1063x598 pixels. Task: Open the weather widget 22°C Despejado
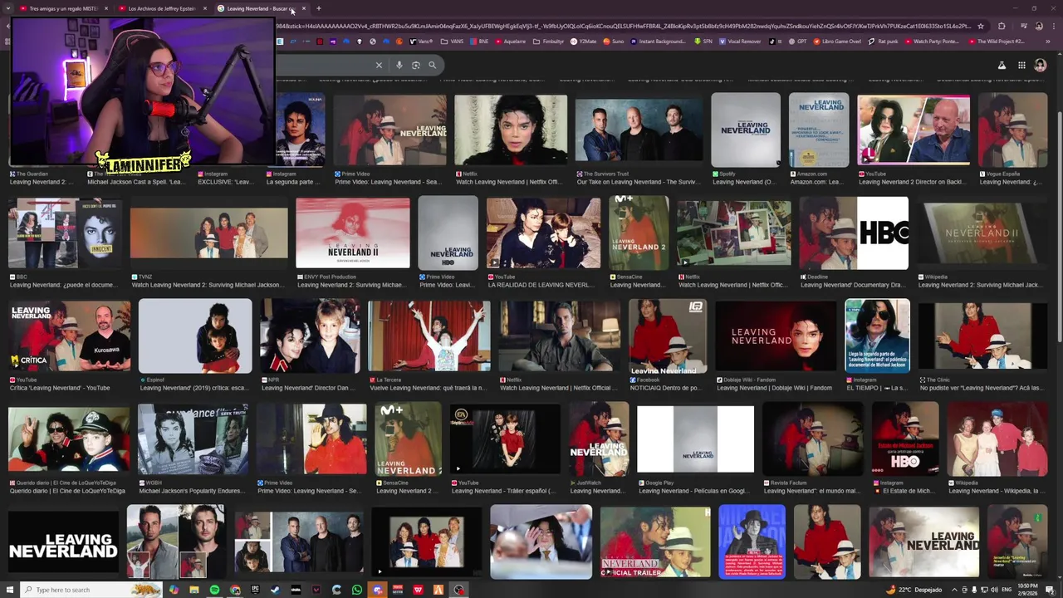[914, 590]
